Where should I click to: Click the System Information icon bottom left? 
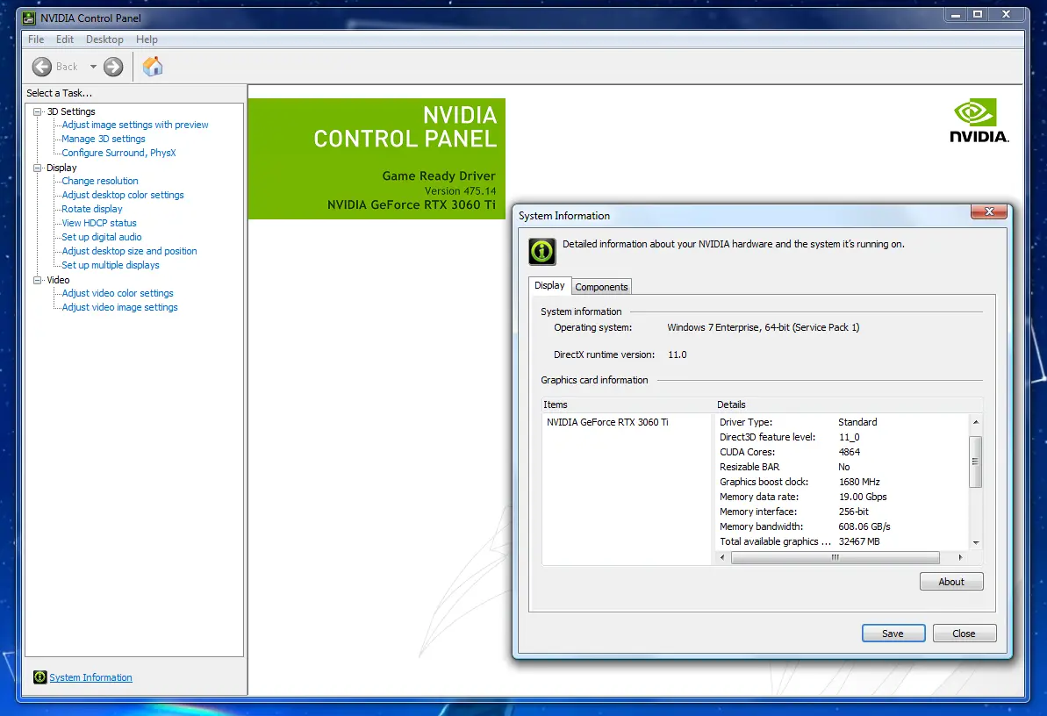[40, 677]
